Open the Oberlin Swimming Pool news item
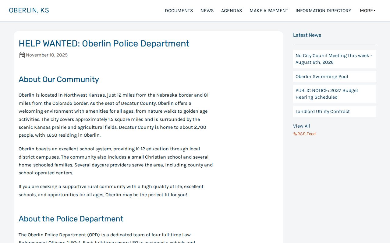 pos(335,77)
